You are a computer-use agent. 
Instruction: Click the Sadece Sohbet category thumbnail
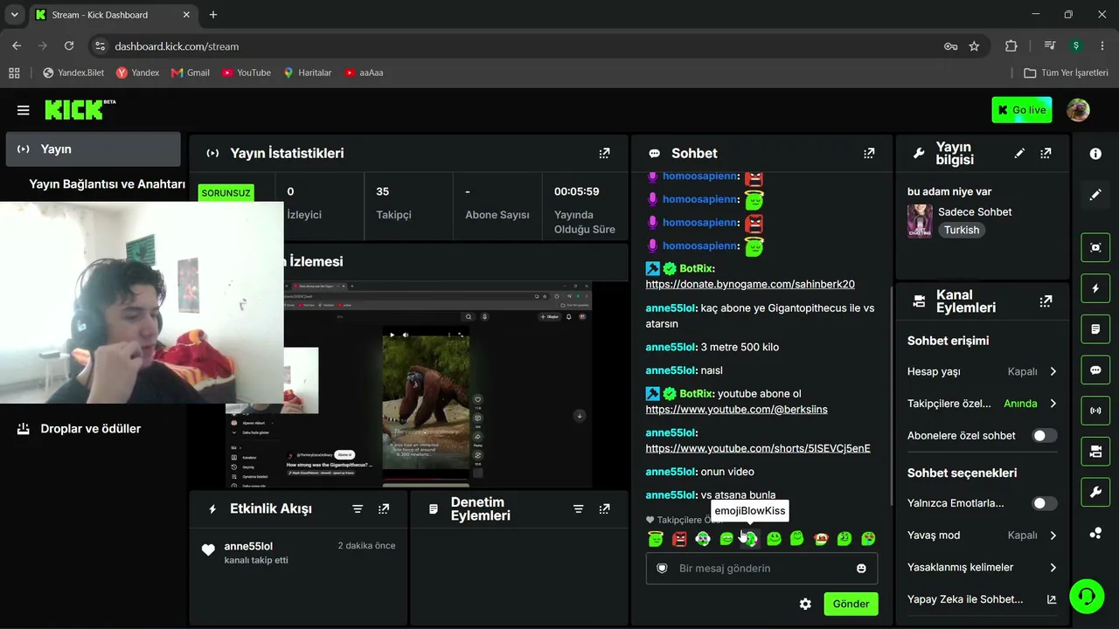click(x=920, y=221)
